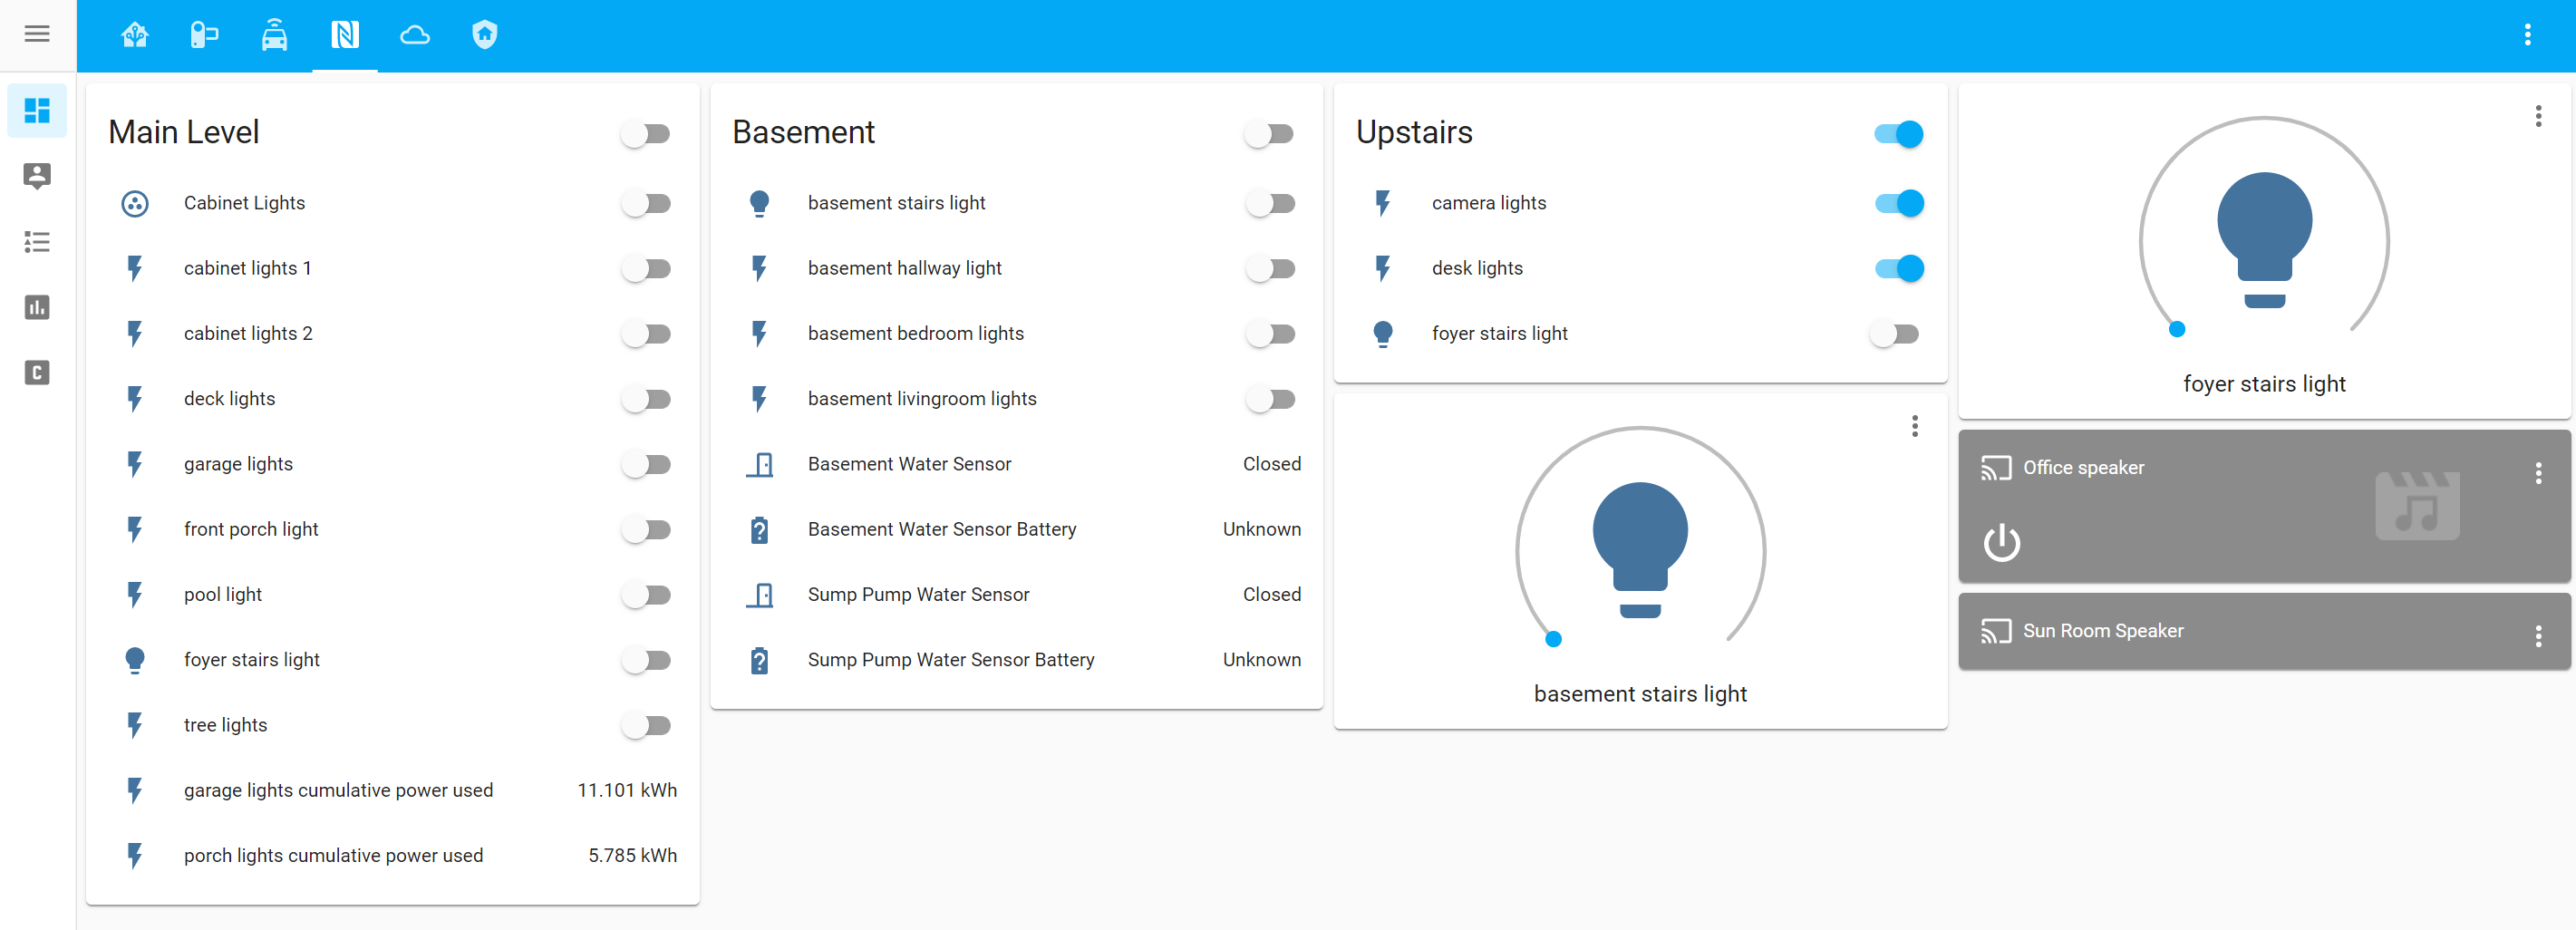This screenshot has width=2576, height=930.
Task: Toggle Main Level foyer stairs light switch
Action: tap(645, 660)
